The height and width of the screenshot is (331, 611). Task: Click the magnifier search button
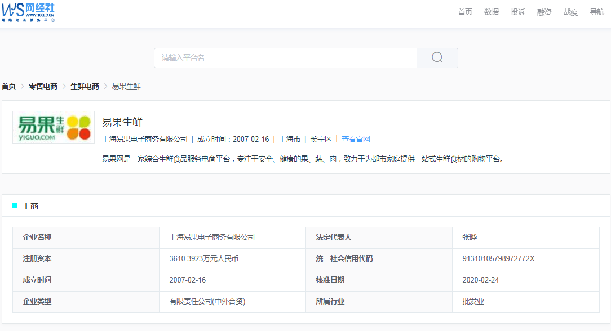[x=437, y=58]
